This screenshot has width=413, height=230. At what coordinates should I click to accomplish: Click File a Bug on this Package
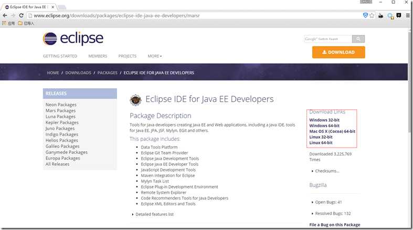[x=334, y=225]
